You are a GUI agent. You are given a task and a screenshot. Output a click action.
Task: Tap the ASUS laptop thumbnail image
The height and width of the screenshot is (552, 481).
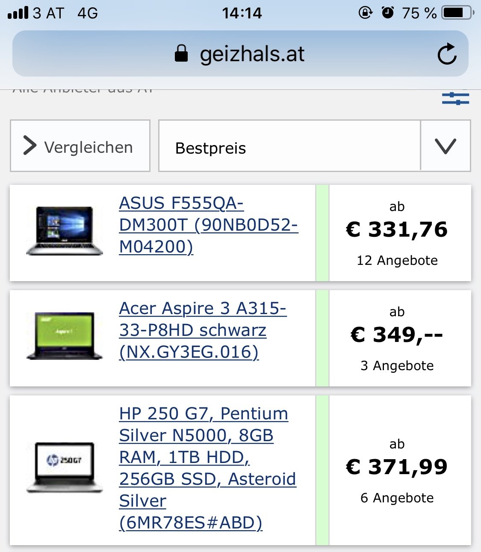tap(65, 231)
